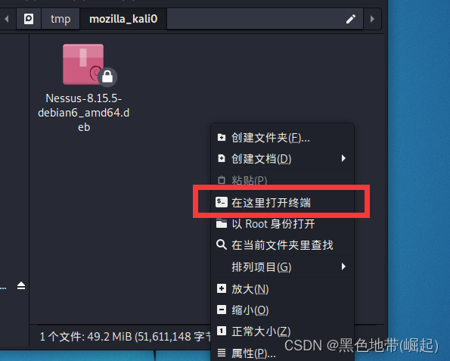
Task: Click the minus icon for 缩小(O)
Action: pos(222,310)
